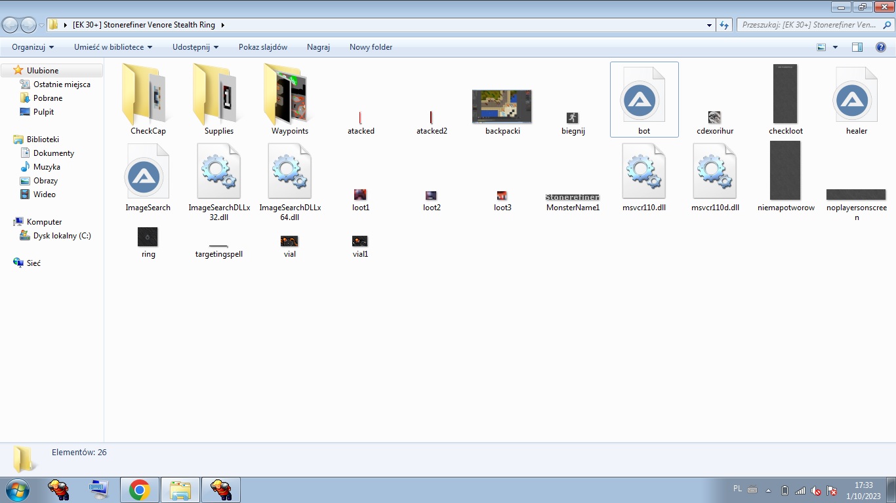Select the Waypoints folder
This screenshot has height=503, width=896.
289,98
